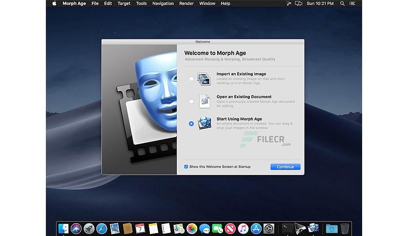Open the News red icon in dock
408x236 pixels.
[x=230, y=229]
